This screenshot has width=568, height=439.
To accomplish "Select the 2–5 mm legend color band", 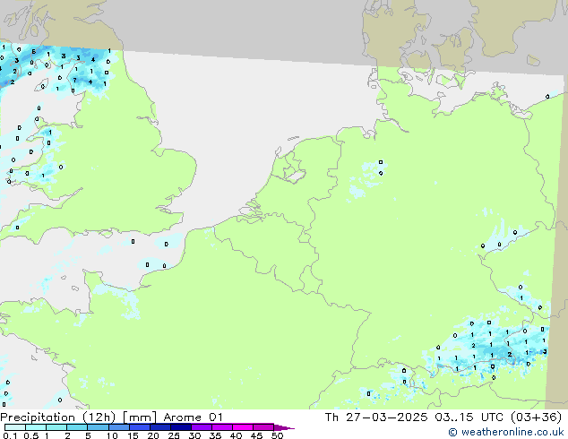I will (x=77, y=427).
